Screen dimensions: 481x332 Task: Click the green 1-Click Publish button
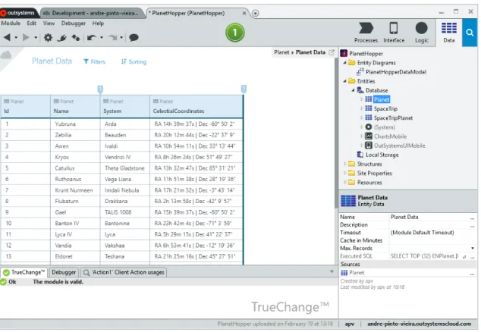tap(234, 33)
